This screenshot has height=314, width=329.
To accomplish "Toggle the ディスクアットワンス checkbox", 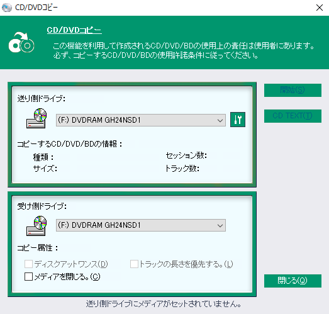I will 28,264.
